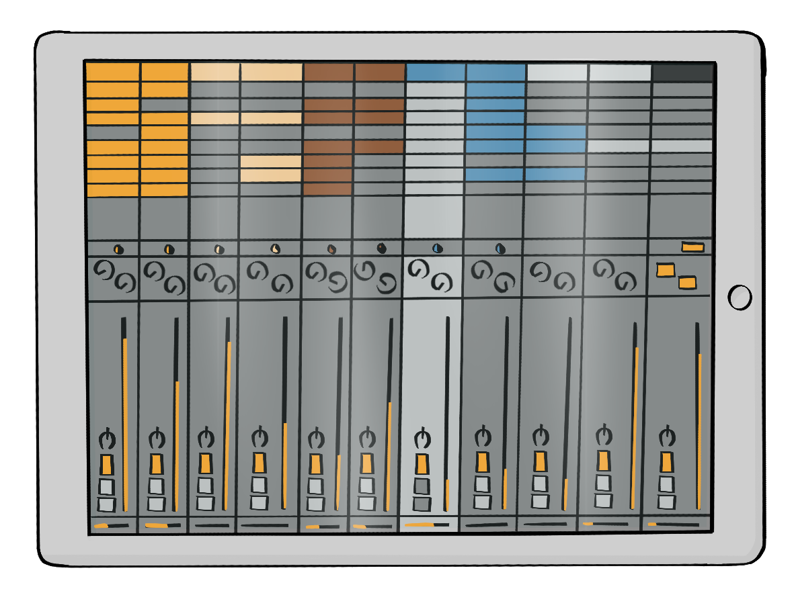Screen dimensions: 794x593
Task: Toggle the bottom gray arm square on the ninth track
Action: pos(540,501)
